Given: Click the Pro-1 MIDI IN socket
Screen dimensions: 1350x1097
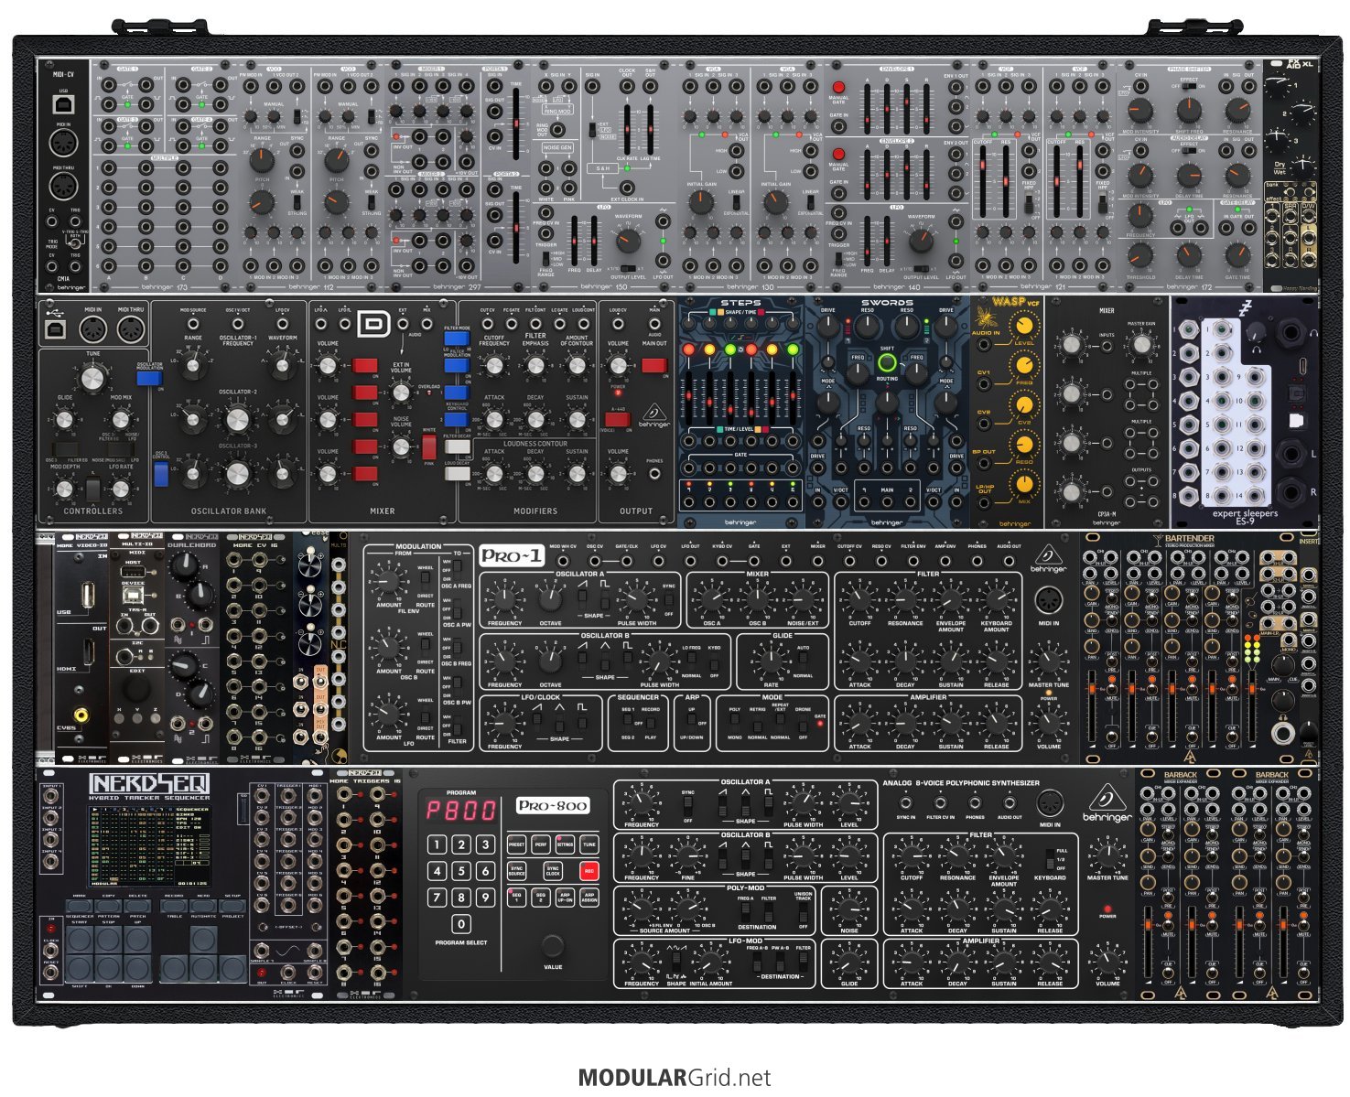Looking at the screenshot, I should coord(1048,602).
